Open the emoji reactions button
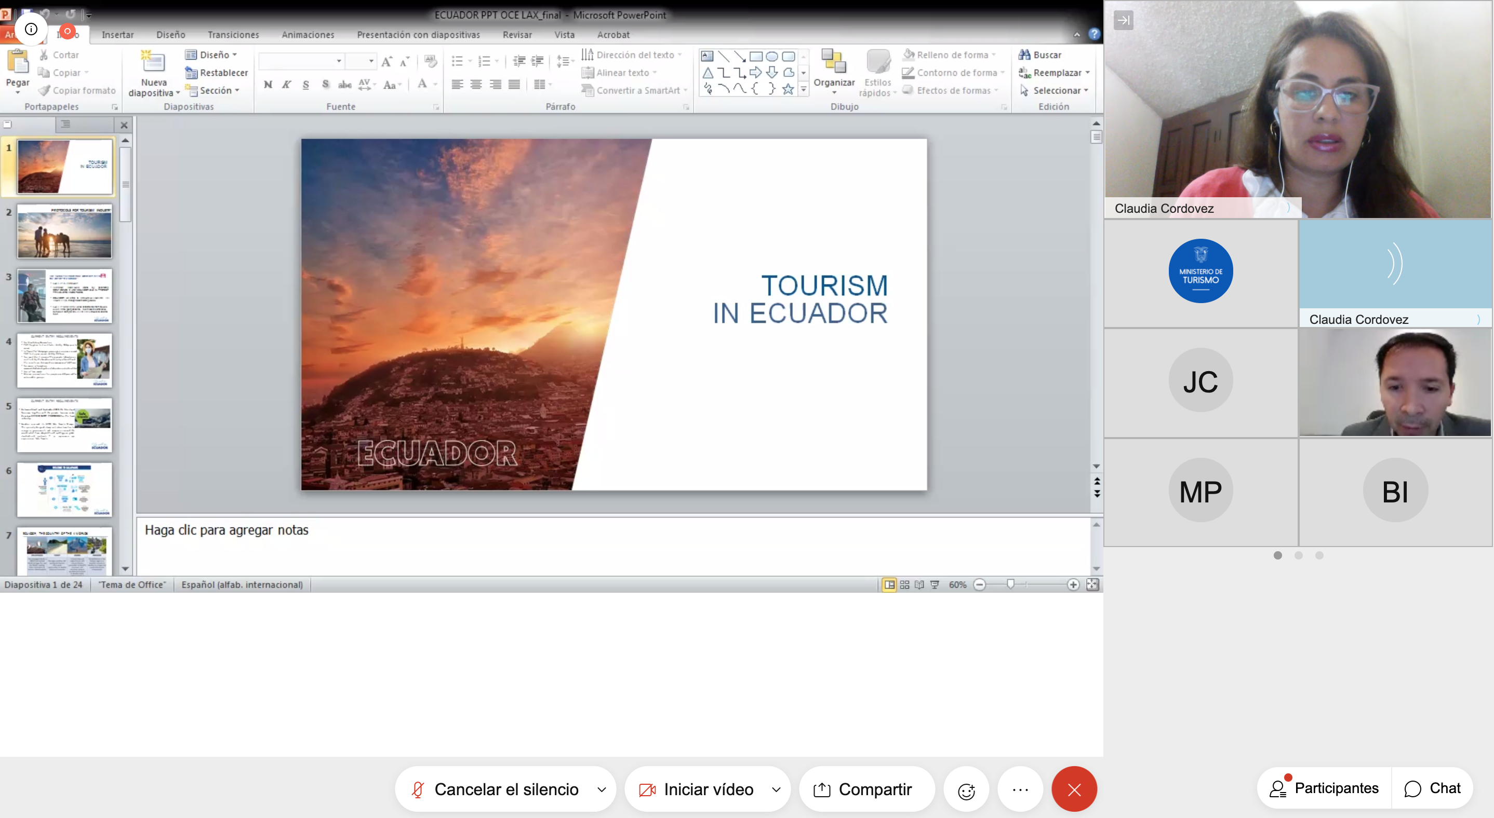1494x818 pixels. (x=966, y=789)
